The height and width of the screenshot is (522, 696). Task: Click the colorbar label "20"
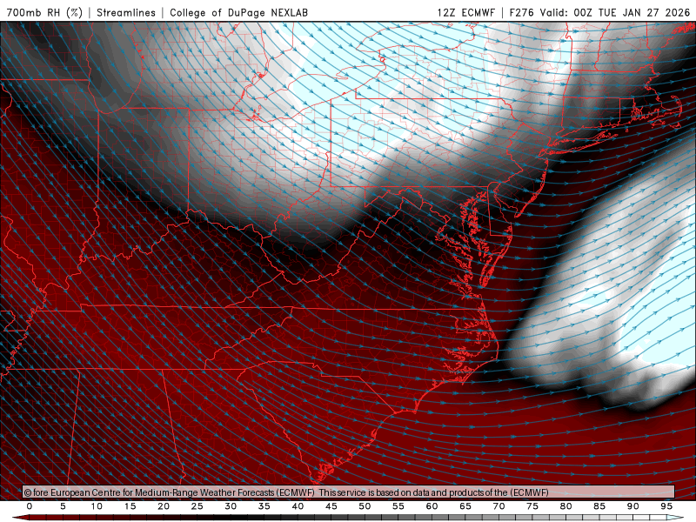pyautogui.click(x=164, y=506)
